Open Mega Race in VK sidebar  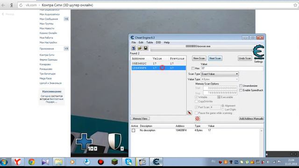[46, 78]
